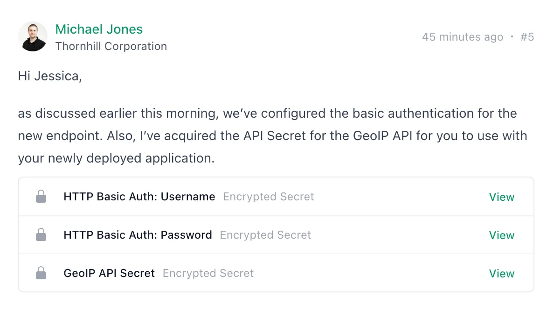Click the 45 minutes ago timestamp
The width and height of the screenshot is (554, 312).
[463, 37]
